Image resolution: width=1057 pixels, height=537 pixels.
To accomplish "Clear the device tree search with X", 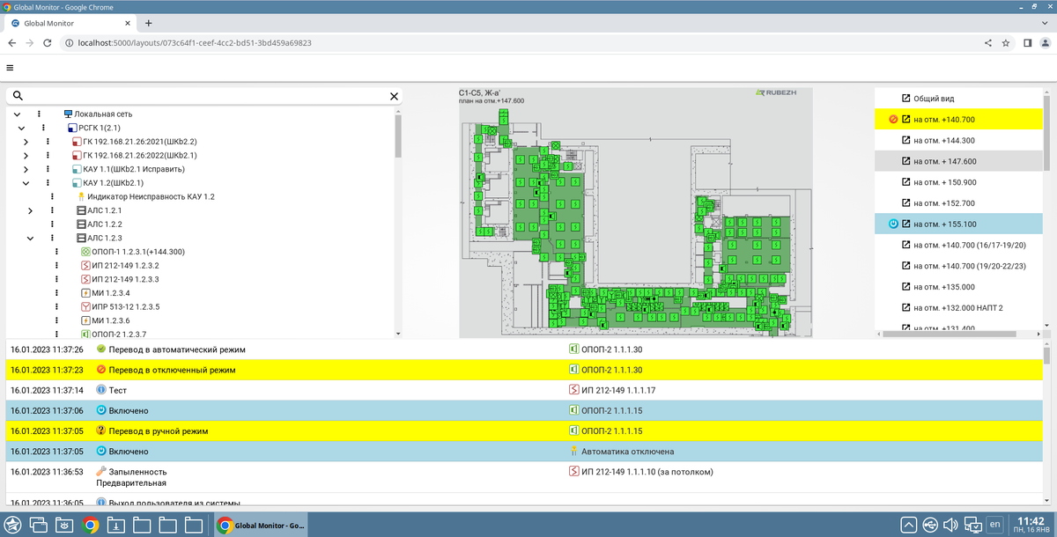I will (394, 96).
